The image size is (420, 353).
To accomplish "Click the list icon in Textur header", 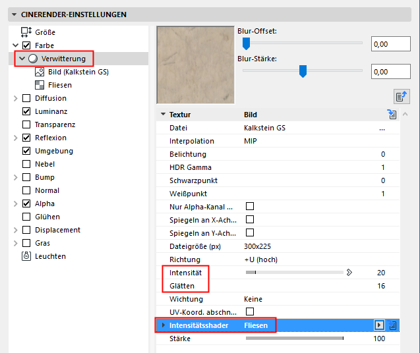I will click(392, 115).
